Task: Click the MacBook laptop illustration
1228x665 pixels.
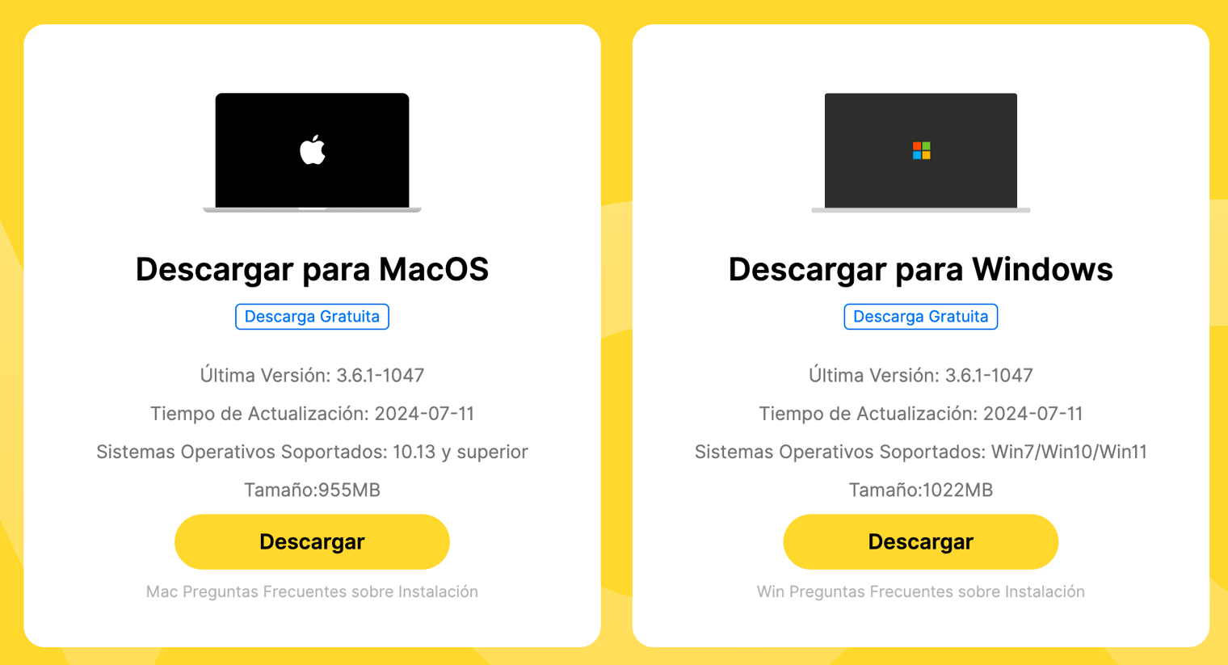Action: pos(312,153)
